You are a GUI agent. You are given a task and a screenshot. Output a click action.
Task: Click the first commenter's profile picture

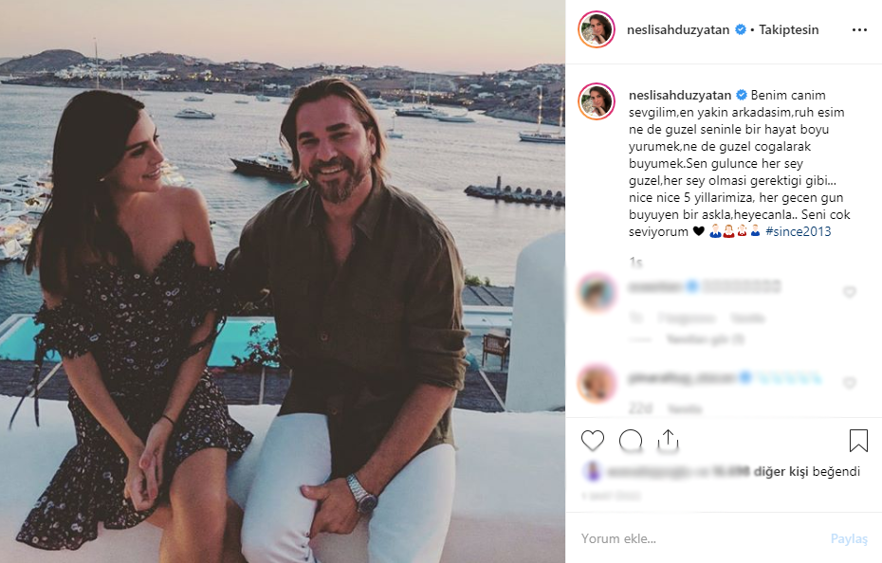[597, 292]
